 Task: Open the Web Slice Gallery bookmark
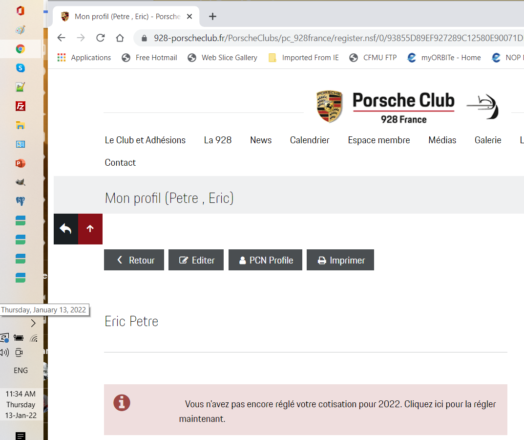tap(223, 58)
